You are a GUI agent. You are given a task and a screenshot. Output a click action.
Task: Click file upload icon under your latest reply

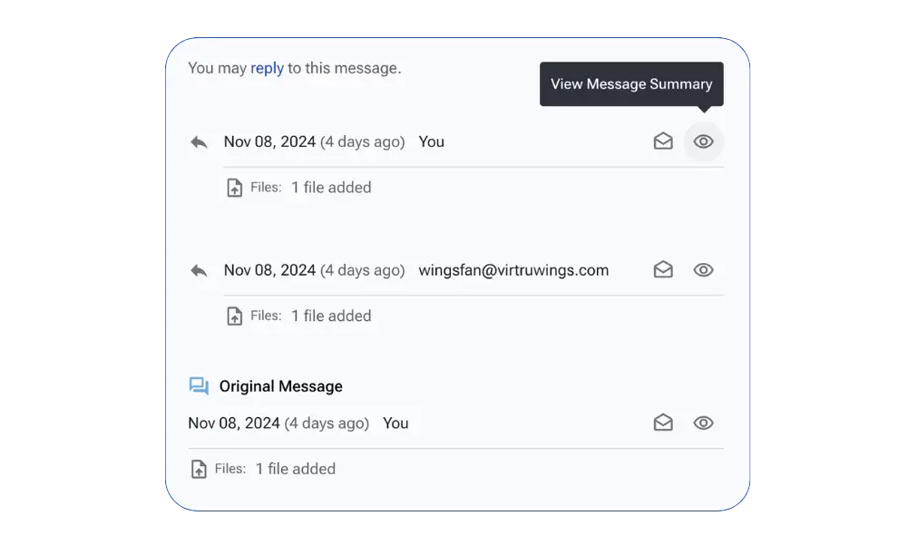pos(234,189)
